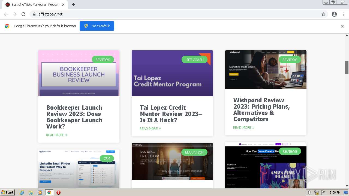
Task: Click REVIEWS tag on DemoCreator card
Action: (x=290, y=151)
